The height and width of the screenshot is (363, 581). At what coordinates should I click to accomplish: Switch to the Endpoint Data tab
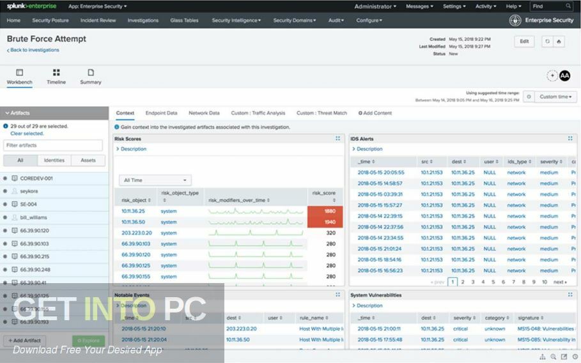[x=162, y=113]
